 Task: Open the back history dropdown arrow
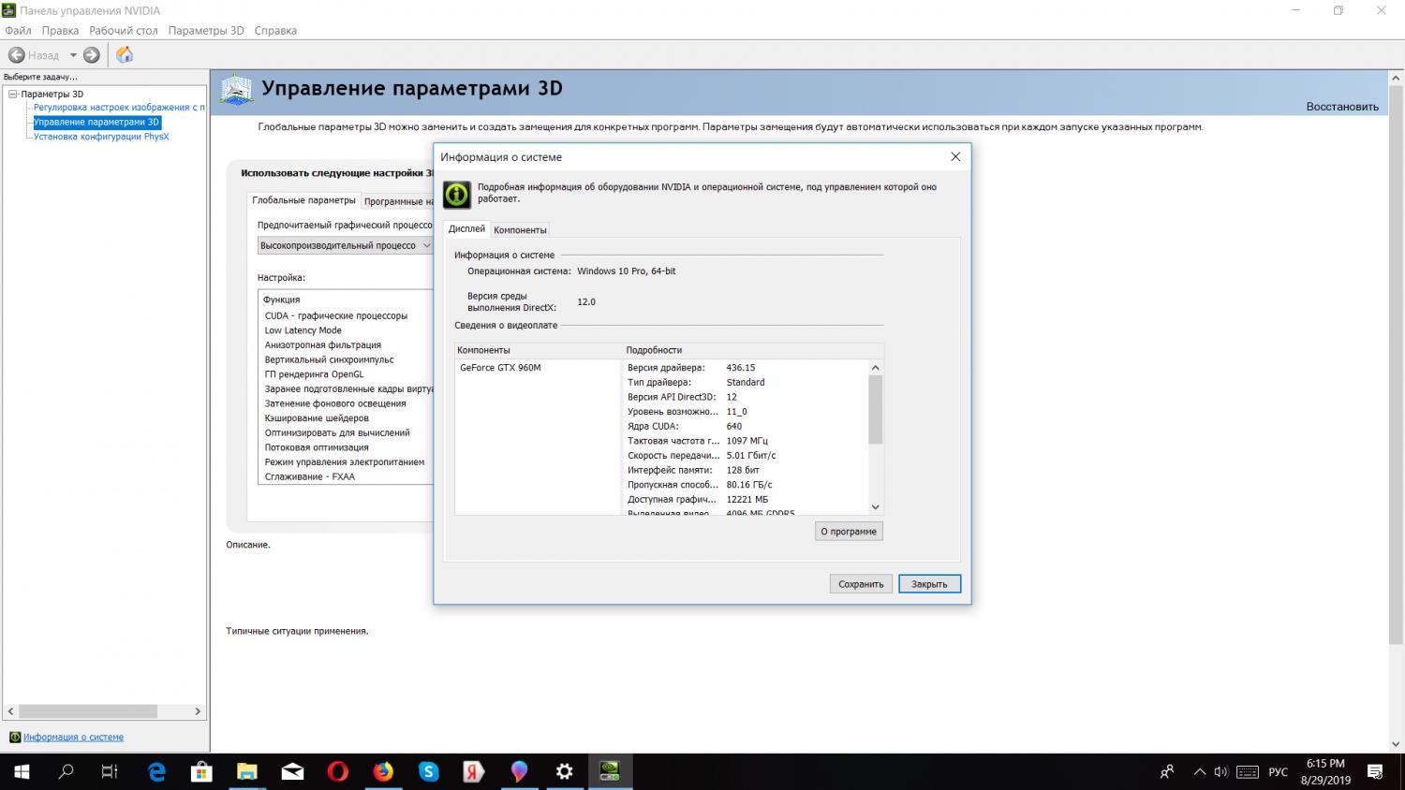tap(73, 55)
